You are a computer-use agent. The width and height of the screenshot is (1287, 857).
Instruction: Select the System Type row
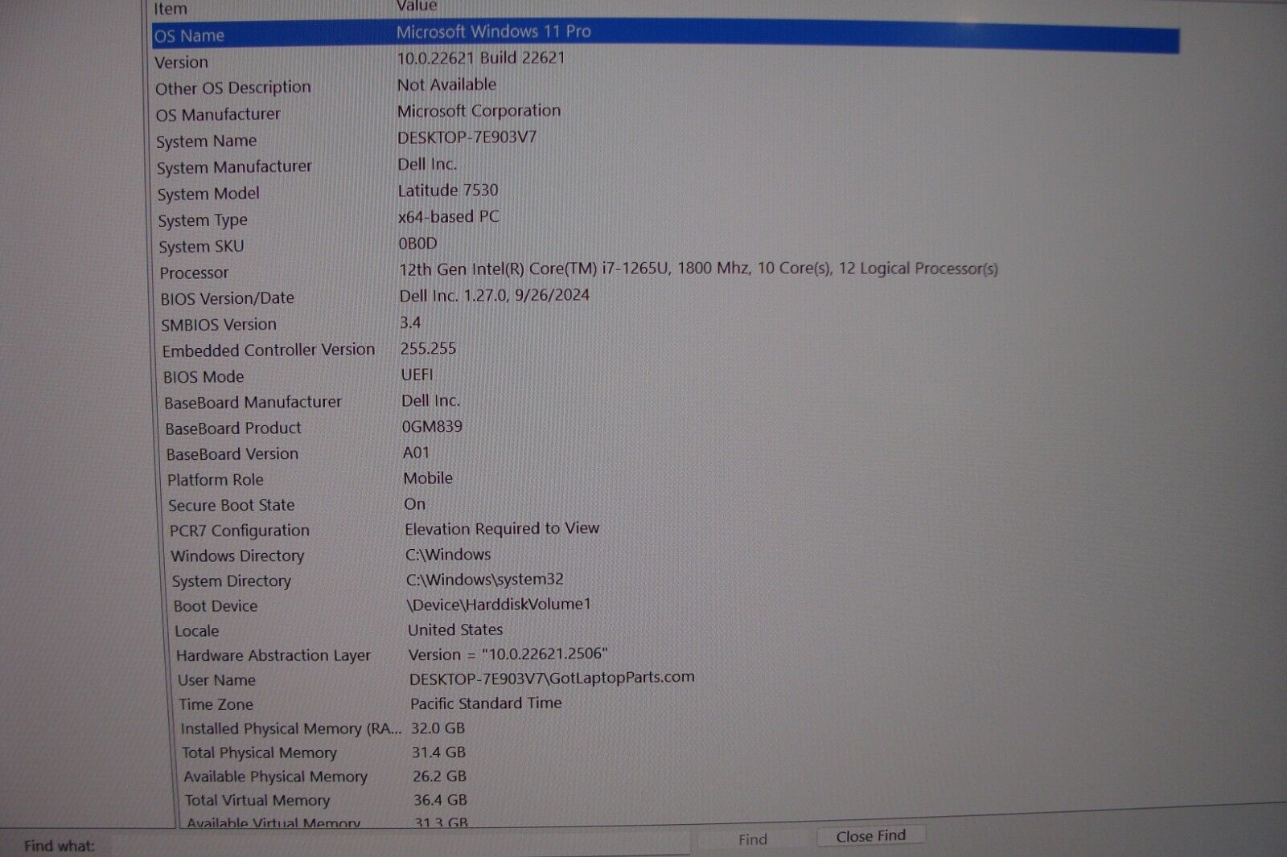pos(203,220)
